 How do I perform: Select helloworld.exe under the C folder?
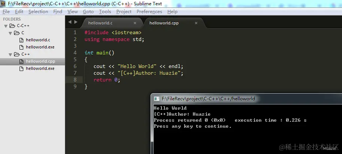click(x=40, y=47)
